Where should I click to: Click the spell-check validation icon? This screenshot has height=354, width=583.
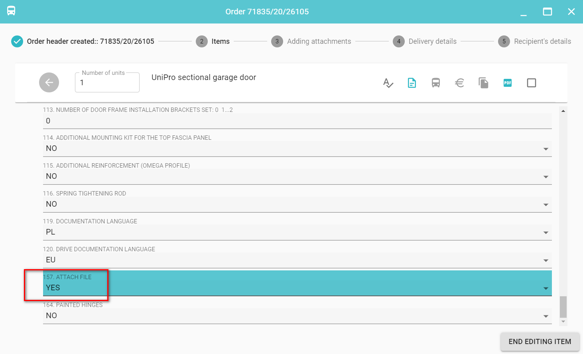pyautogui.click(x=388, y=83)
